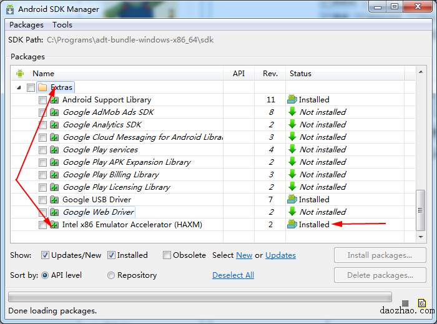Viewport: 437px width, 324px height.
Task: Select the Google Web Driver row name
Action: 99,212
